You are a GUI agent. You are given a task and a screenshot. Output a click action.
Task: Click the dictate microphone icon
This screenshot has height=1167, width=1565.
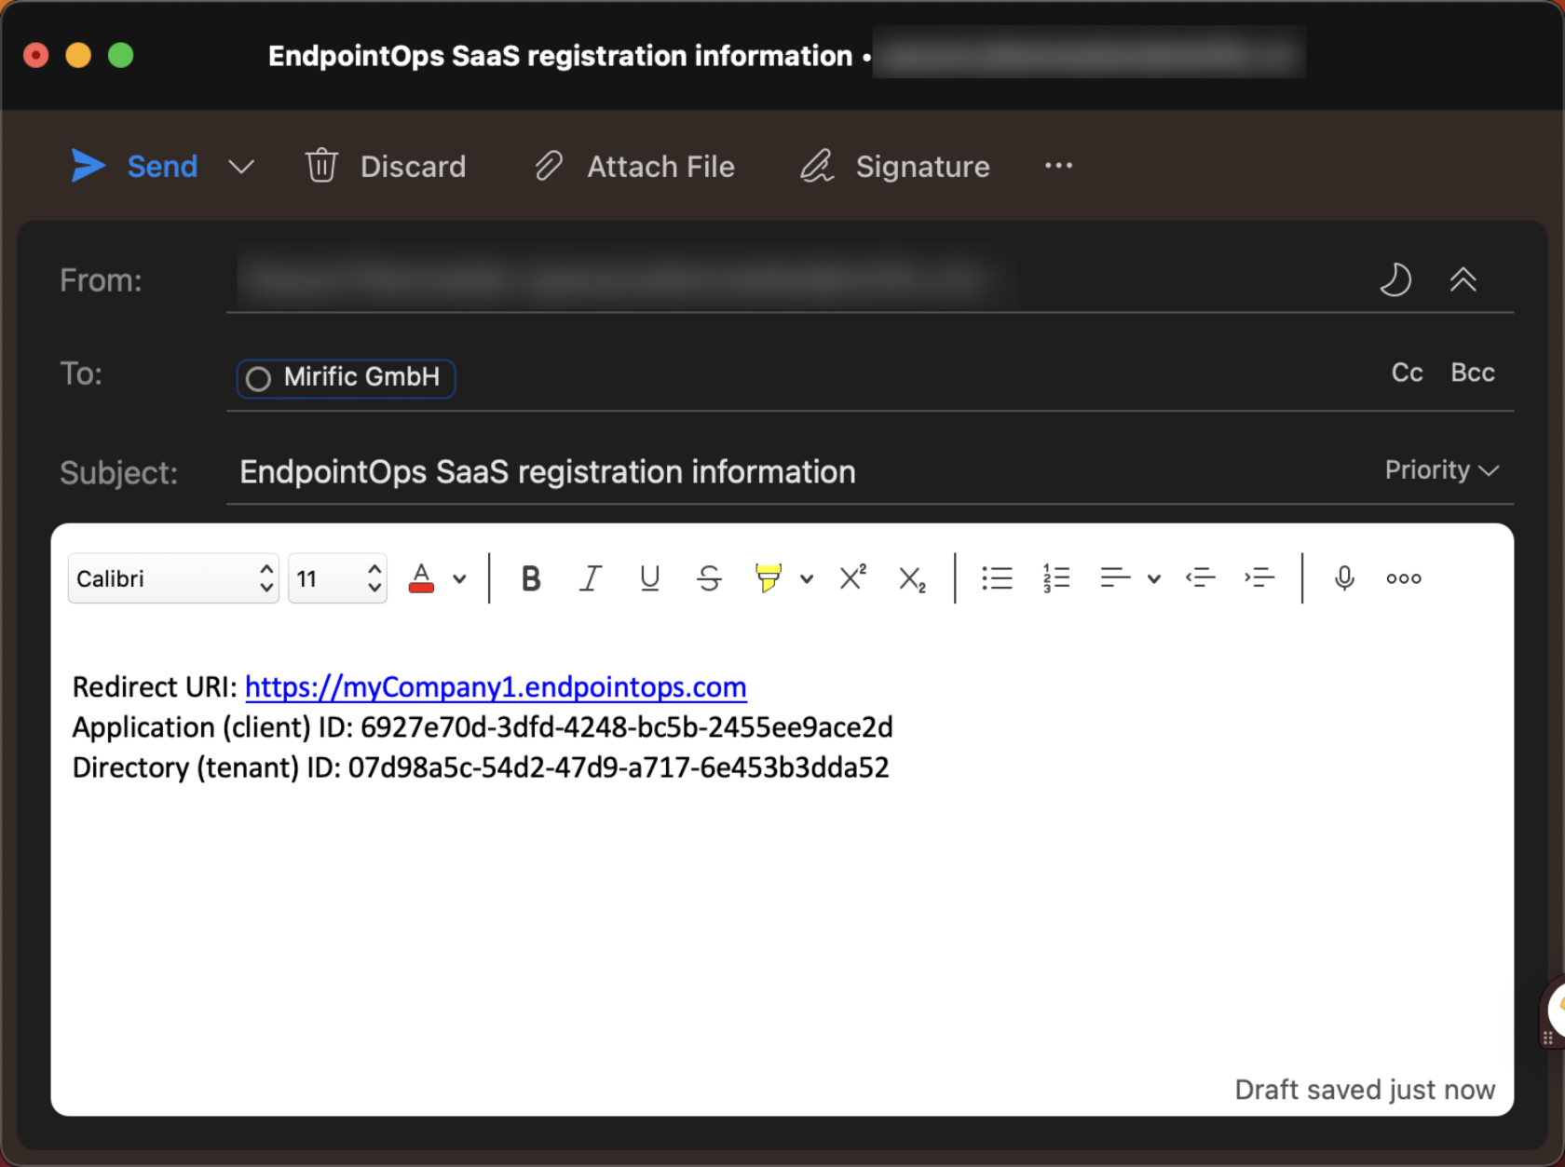tap(1343, 578)
